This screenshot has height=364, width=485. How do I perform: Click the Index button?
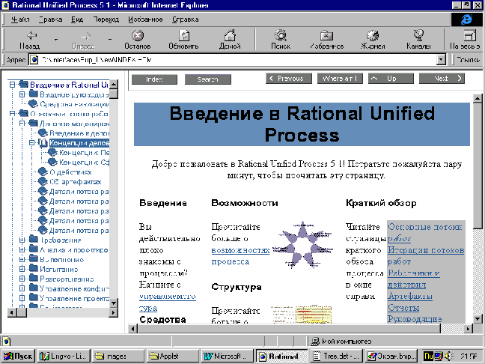coord(154,79)
